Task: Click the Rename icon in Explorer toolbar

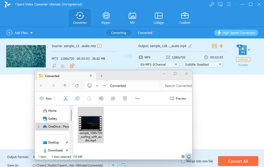Action: coord(101,98)
